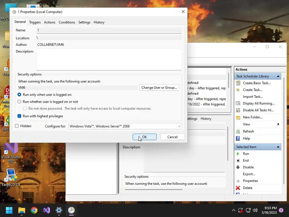Click the Create Task icon in Actions
The height and width of the screenshot is (217, 289).
coord(238,90)
